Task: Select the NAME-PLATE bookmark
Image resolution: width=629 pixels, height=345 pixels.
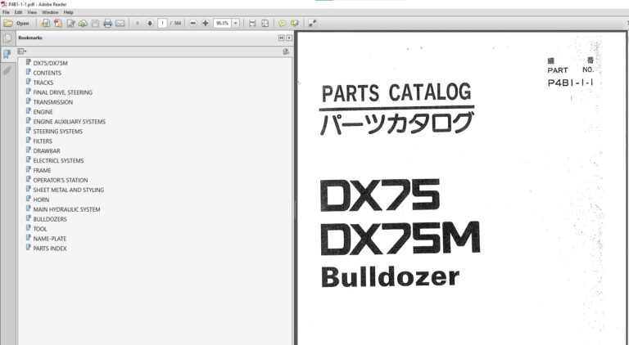Action: click(50, 239)
